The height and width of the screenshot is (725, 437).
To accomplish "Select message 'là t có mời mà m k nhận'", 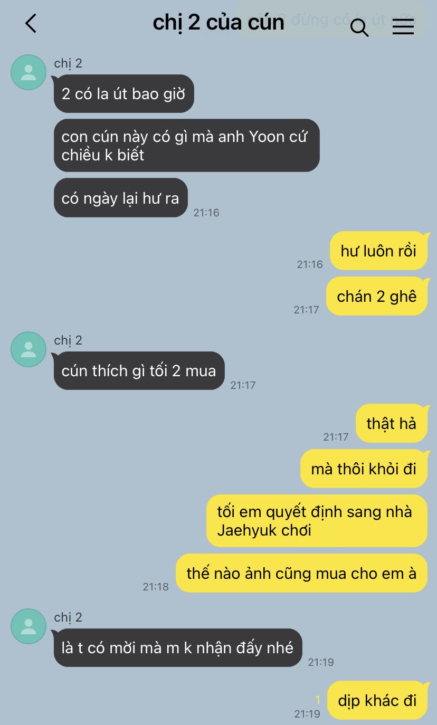I will click(x=178, y=647).
